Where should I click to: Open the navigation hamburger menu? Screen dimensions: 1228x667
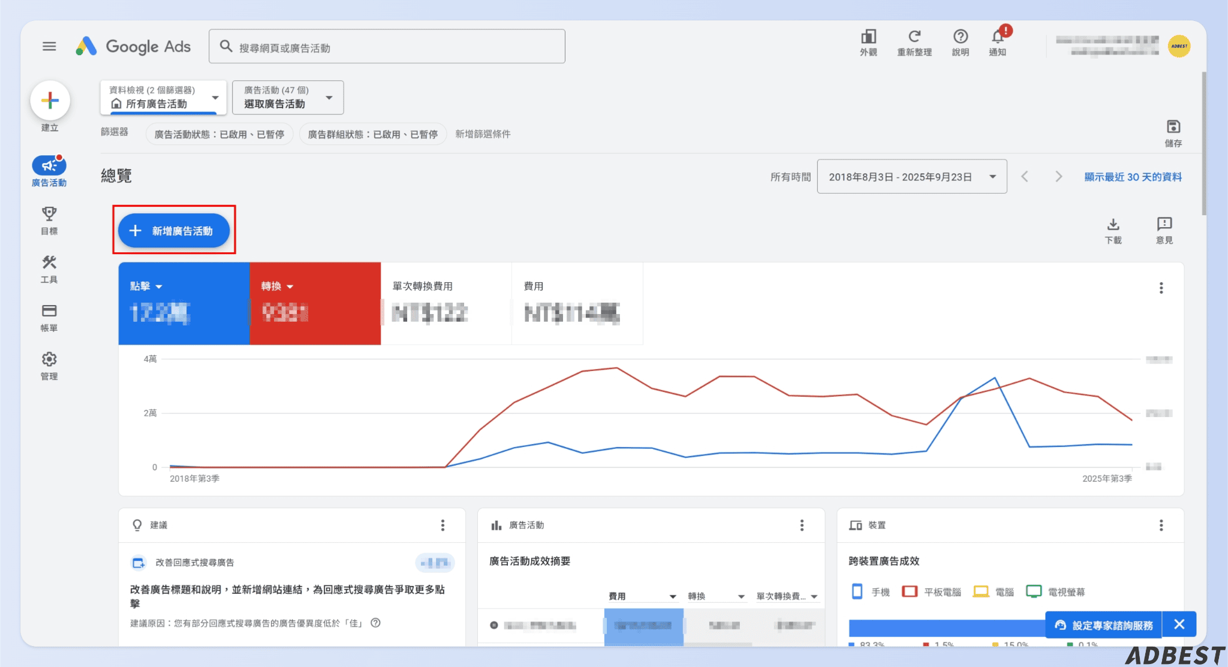pos(49,46)
